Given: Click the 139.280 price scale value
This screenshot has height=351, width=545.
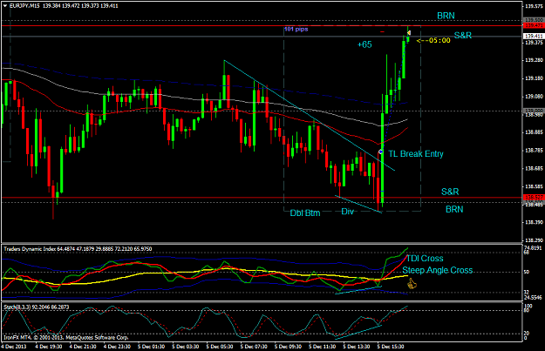Looking at the screenshot, I should (x=534, y=60).
